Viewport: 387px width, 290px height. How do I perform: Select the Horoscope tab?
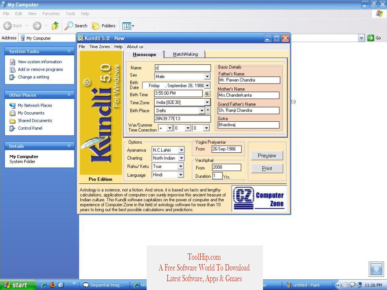click(x=144, y=54)
